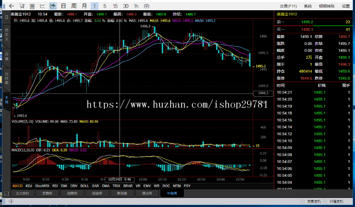Click the 行情主机 connection icon

pos(325,201)
